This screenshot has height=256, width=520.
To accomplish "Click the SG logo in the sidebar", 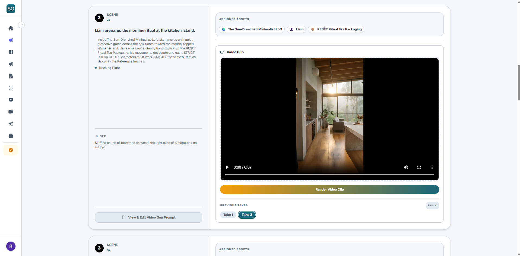I will 11,9.
